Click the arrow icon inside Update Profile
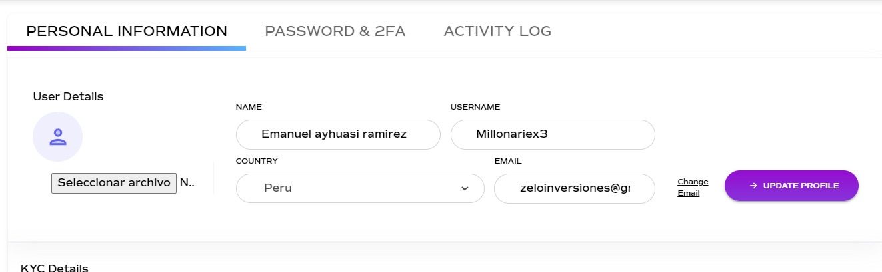Image resolution: width=882 pixels, height=272 pixels. click(753, 186)
